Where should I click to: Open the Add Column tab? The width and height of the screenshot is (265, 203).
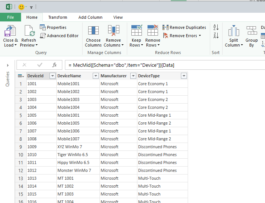(x=90, y=17)
